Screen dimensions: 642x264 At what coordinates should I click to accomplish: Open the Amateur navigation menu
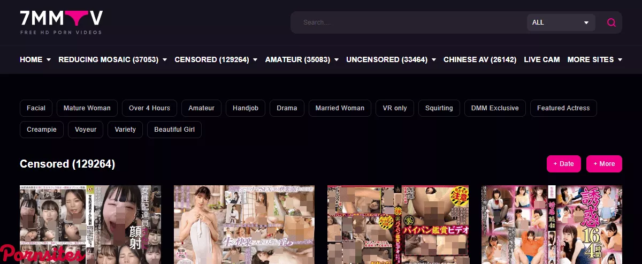302,59
